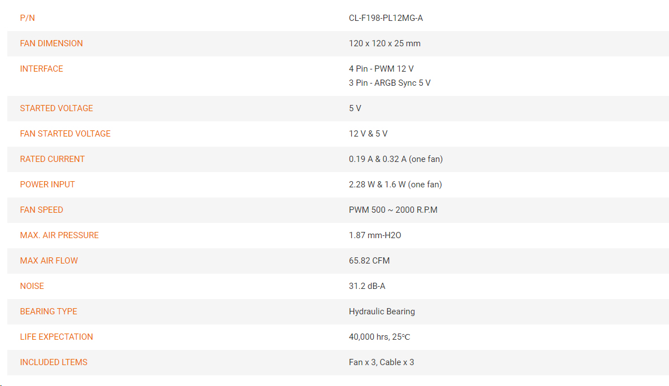Click the FAN STARTED VOLTAGE label

tap(65, 134)
